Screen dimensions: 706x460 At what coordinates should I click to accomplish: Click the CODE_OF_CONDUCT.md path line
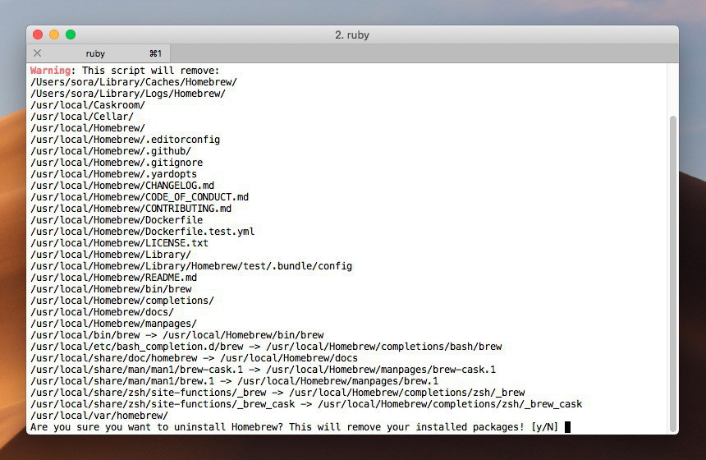point(140,197)
